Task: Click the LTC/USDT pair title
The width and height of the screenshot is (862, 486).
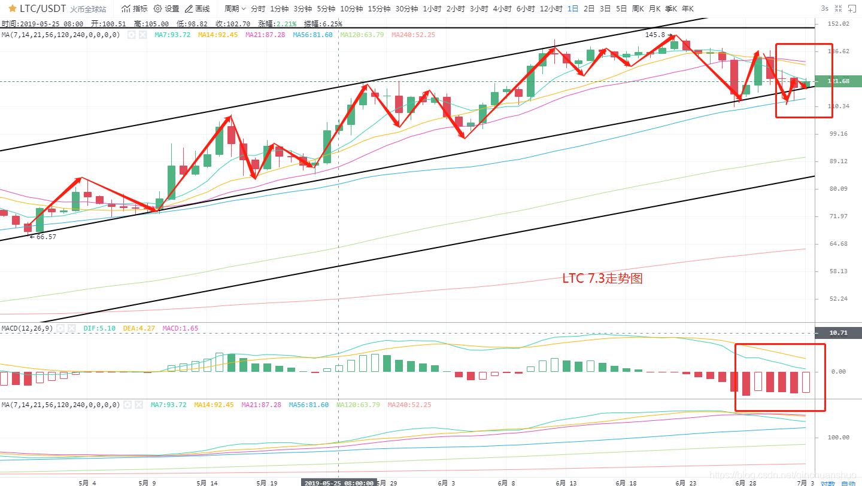Action: (x=43, y=9)
